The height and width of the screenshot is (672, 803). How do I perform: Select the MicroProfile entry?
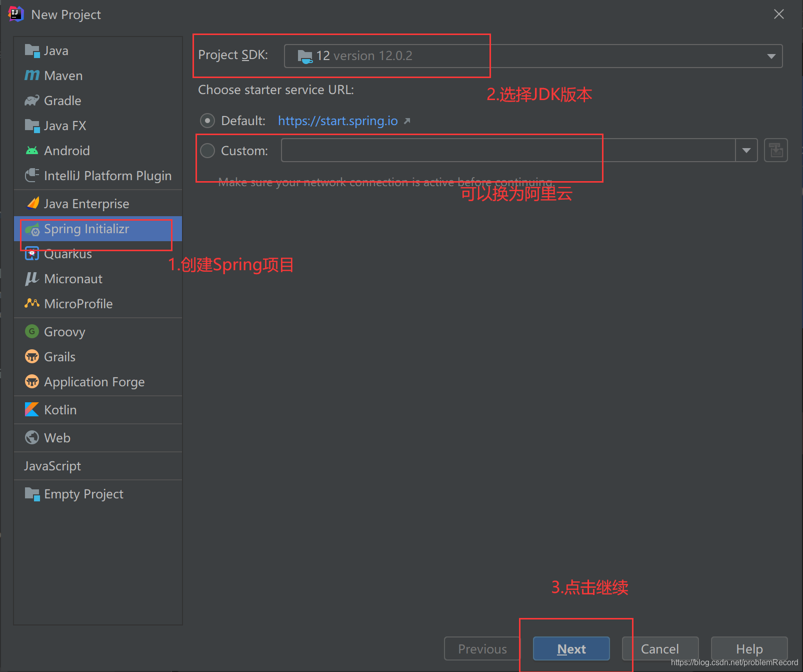[x=98, y=304]
